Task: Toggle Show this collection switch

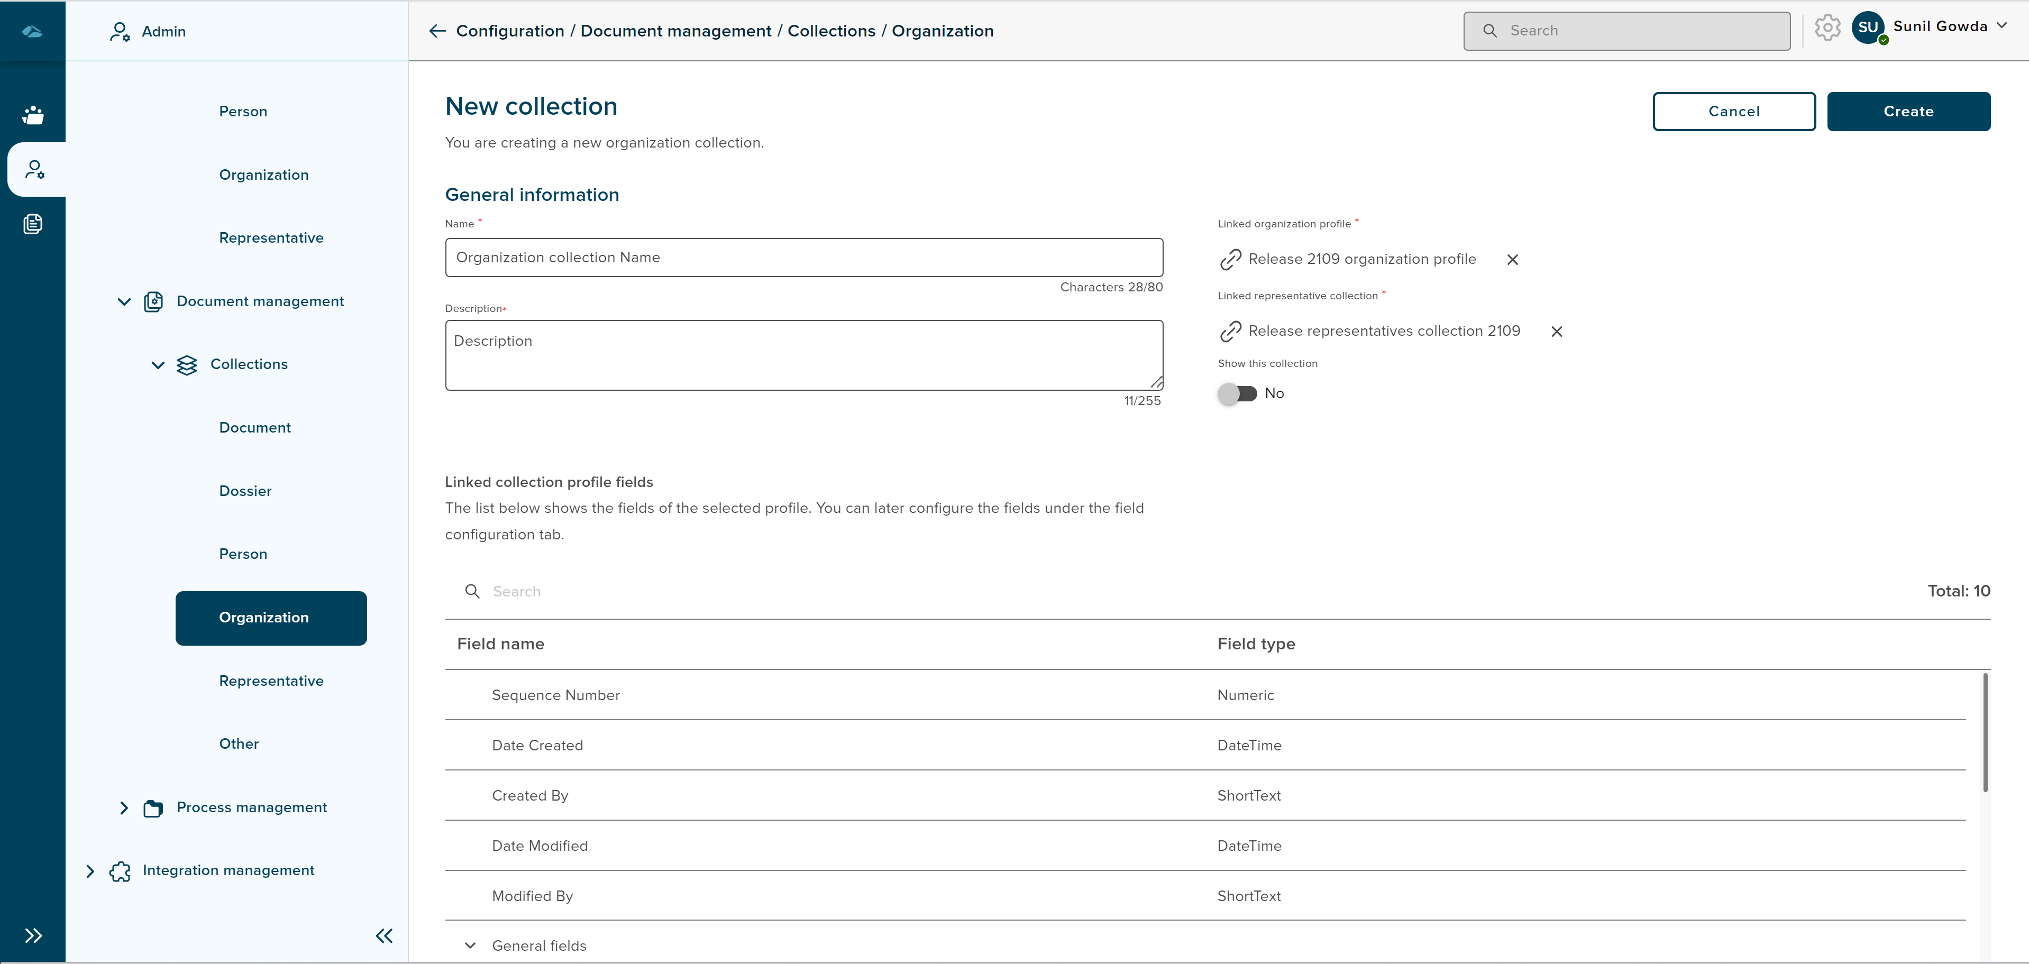Action: point(1237,393)
